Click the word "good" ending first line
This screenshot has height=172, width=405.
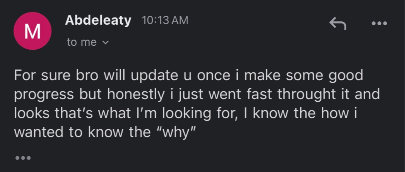tap(345, 76)
